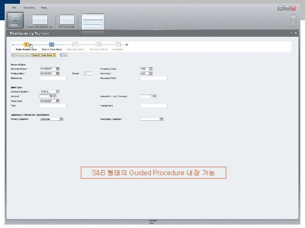Click the Account Number field
The image size is (305, 228).
(x=48, y=92)
